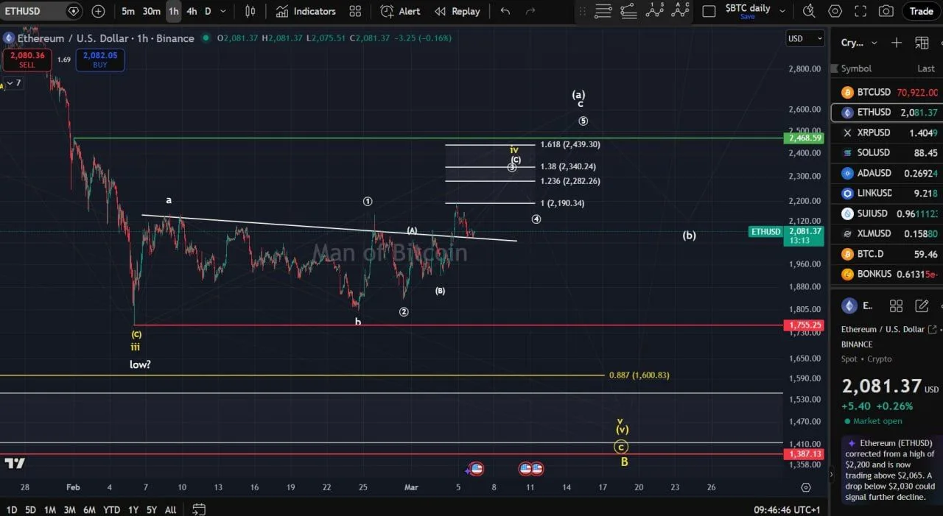Open the Indicators panel

305,11
